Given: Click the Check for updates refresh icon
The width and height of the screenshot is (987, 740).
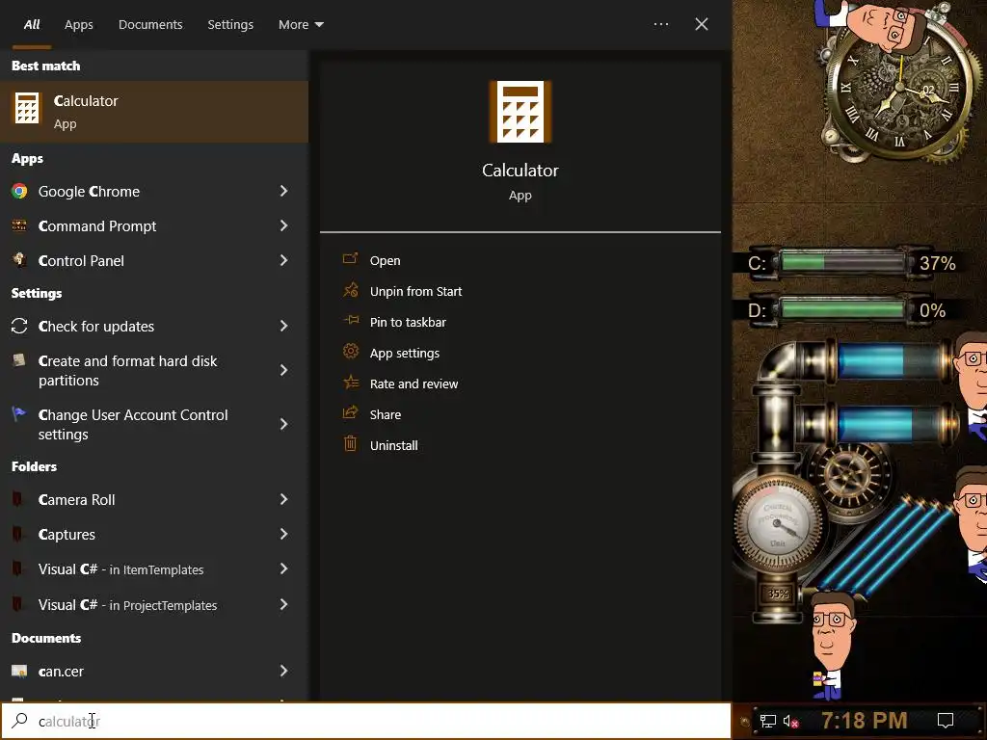Looking at the screenshot, I should [x=19, y=326].
